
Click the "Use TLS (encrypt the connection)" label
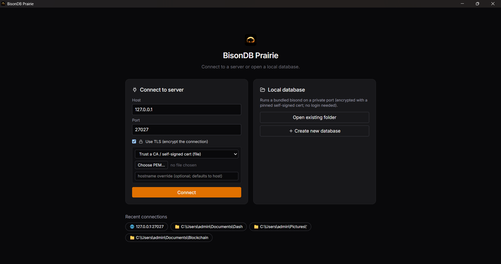[x=177, y=142]
